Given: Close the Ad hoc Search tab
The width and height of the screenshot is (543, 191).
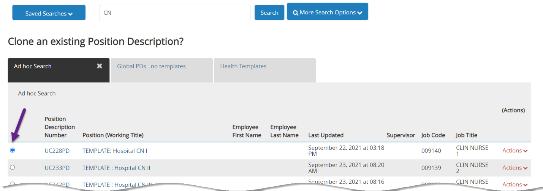Looking at the screenshot, I should (100, 66).
